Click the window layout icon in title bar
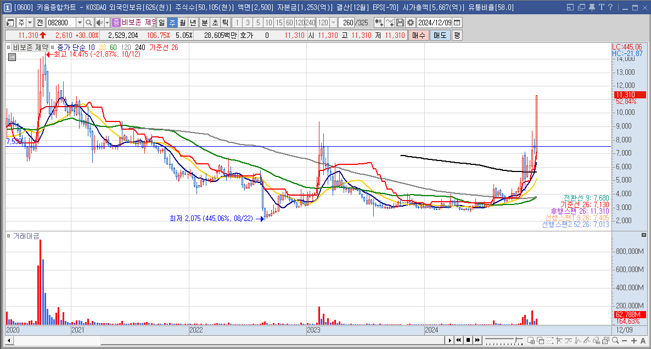 570,7
